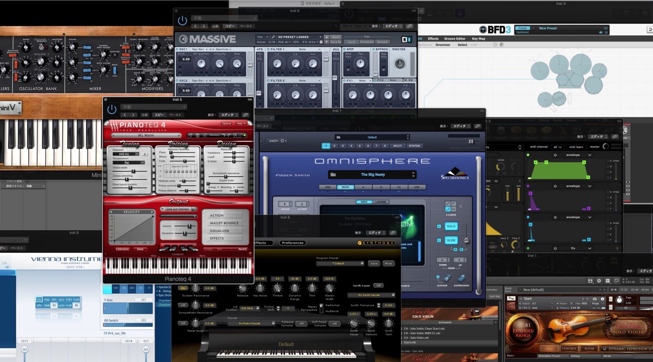This screenshot has height=362, width=653.
Task: Toggle Sustain Resonance On switch in Synthogy
Action: [183, 288]
